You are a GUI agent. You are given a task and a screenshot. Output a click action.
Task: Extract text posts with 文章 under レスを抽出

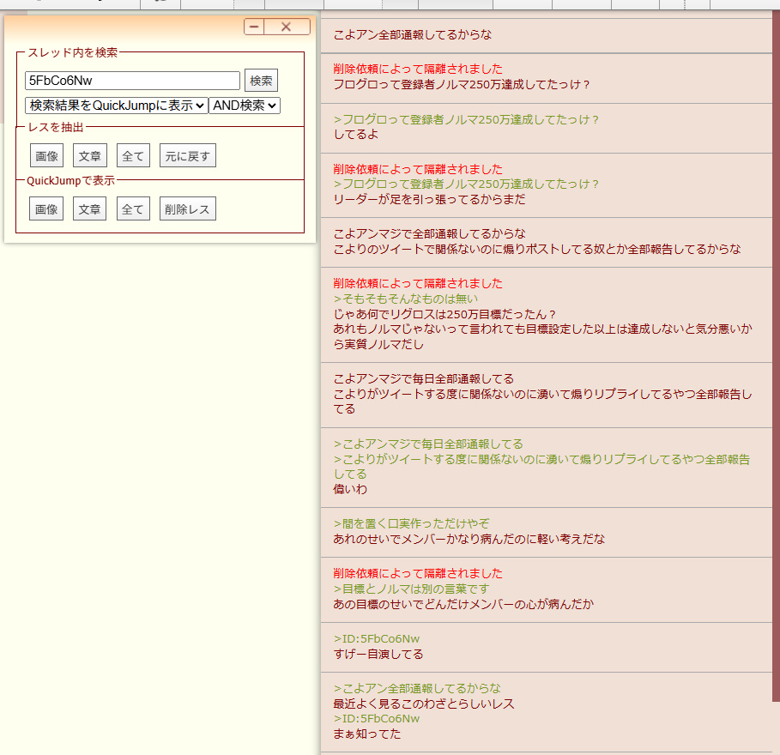click(89, 155)
